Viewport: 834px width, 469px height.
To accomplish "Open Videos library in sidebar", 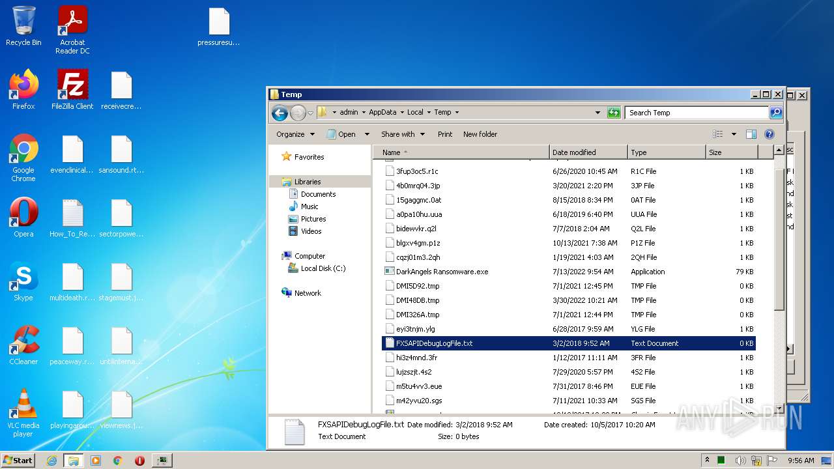I will [x=311, y=231].
